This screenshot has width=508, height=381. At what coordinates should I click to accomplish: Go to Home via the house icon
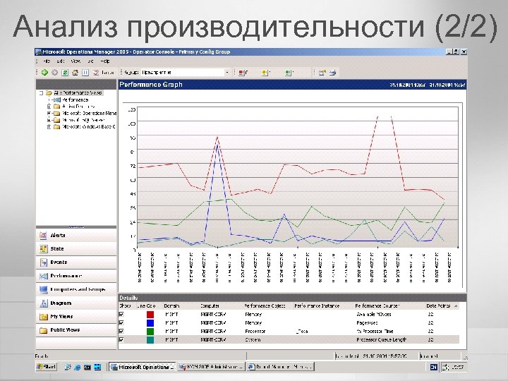[75, 73]
